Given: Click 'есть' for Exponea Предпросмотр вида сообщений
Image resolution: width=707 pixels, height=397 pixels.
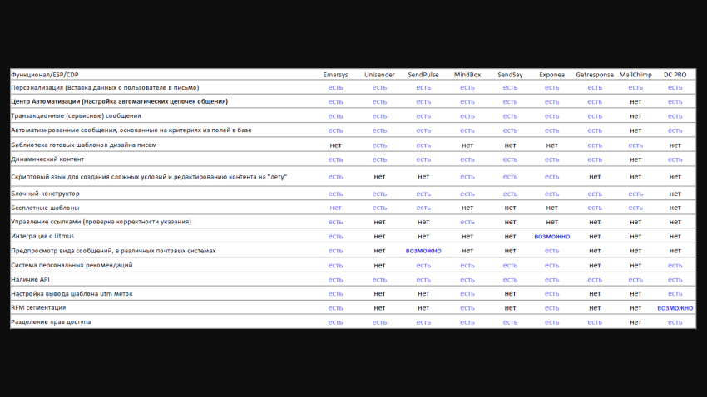Looking at the screenshot, I should pyautogui.click(x=552, y=251).
